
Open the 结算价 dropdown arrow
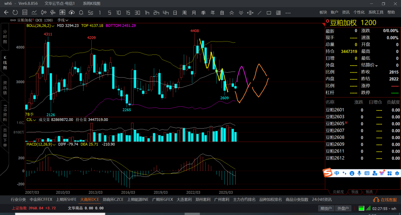[x=376, y=66]
